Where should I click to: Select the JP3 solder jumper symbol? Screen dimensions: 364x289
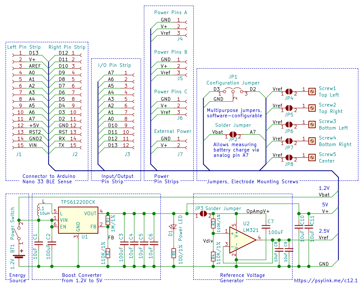tap(203, 214)
